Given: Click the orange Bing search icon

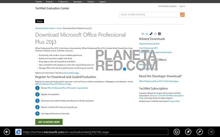Looking at the screenshot, I should (x=182, y=15).
